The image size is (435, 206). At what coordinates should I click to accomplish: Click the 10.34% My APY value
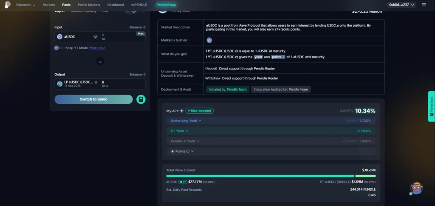[x=365, y=111]
